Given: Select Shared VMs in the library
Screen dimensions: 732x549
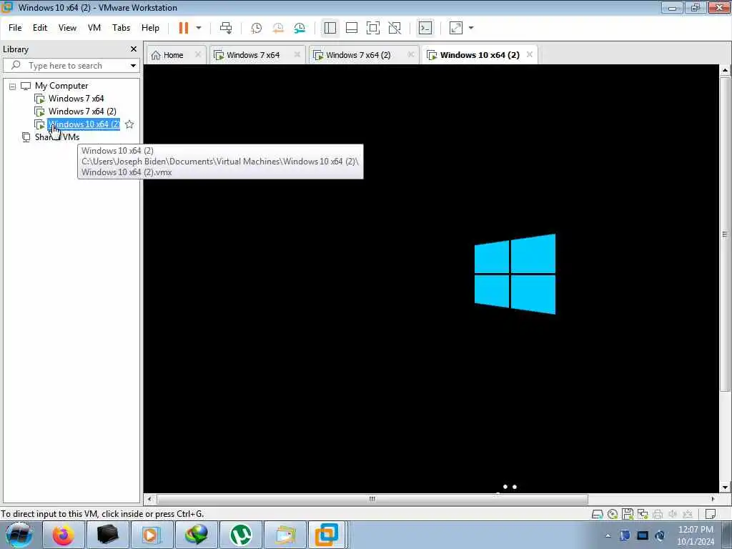Looking at the screenshot, I should [x=57, y=137].
